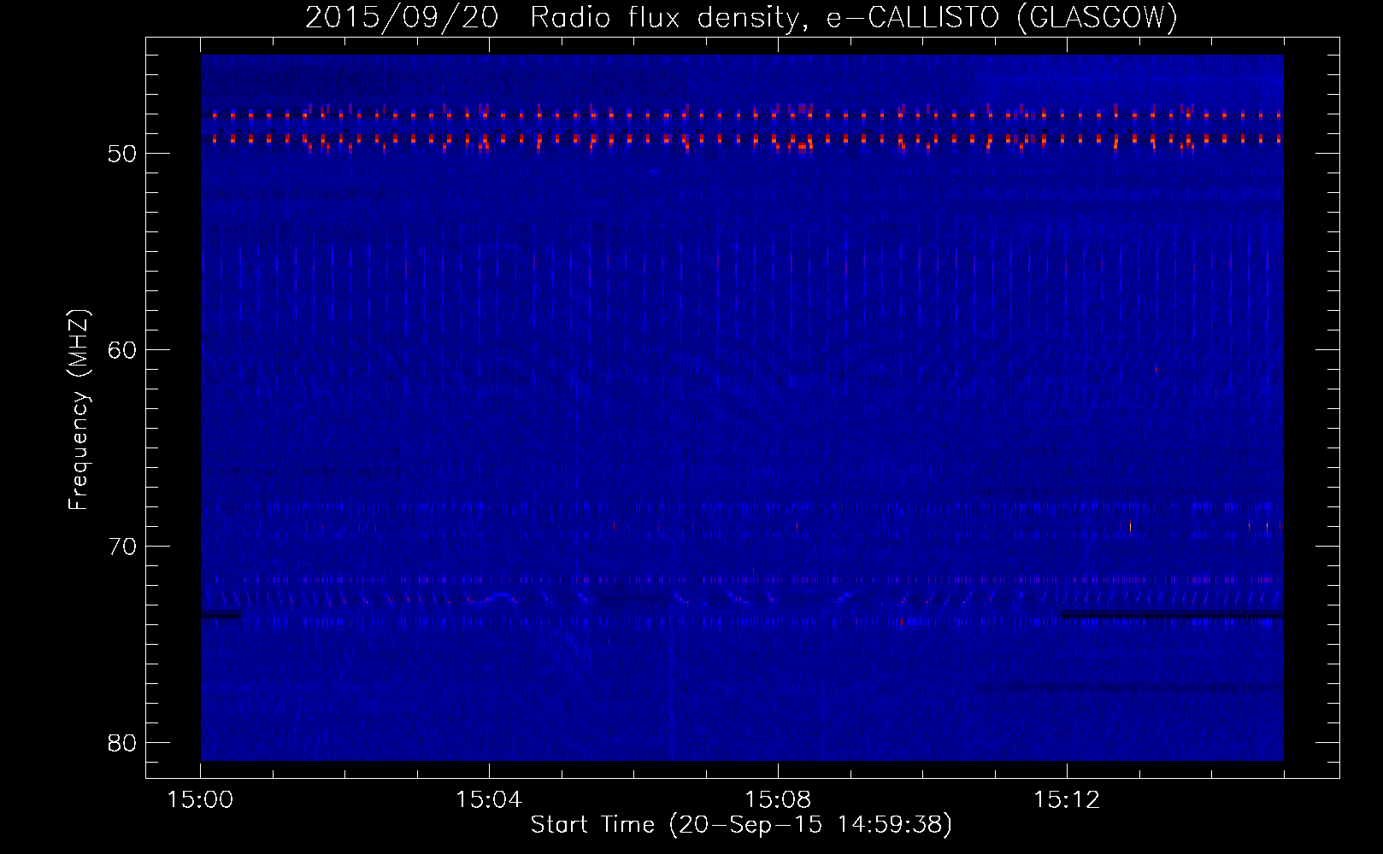Click the 70 frequency tick label
Viewport: 1383px width, 854px height.
pos(122,547)
